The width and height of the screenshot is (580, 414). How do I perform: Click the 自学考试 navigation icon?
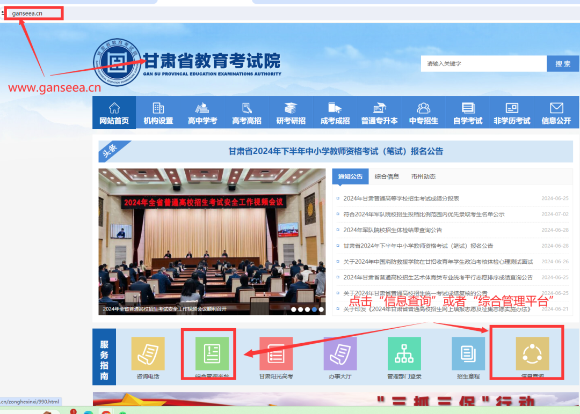click(467, 112)
